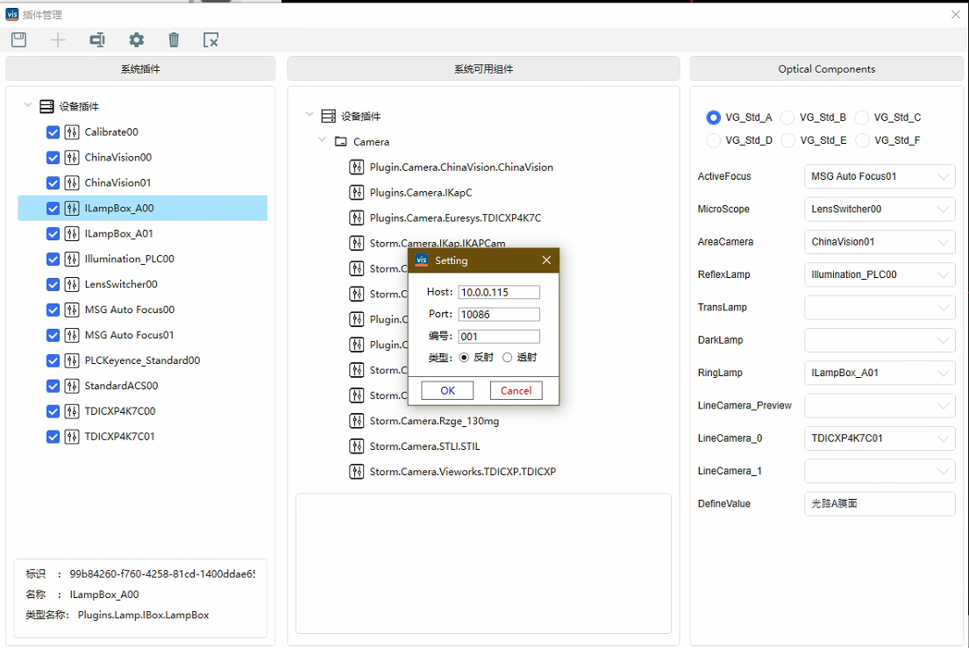Uncheck the Calibrate00 checkbox

[53, 132]
